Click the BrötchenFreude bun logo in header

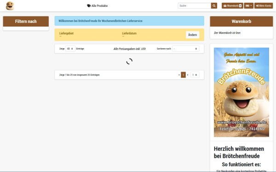point(10,6)
